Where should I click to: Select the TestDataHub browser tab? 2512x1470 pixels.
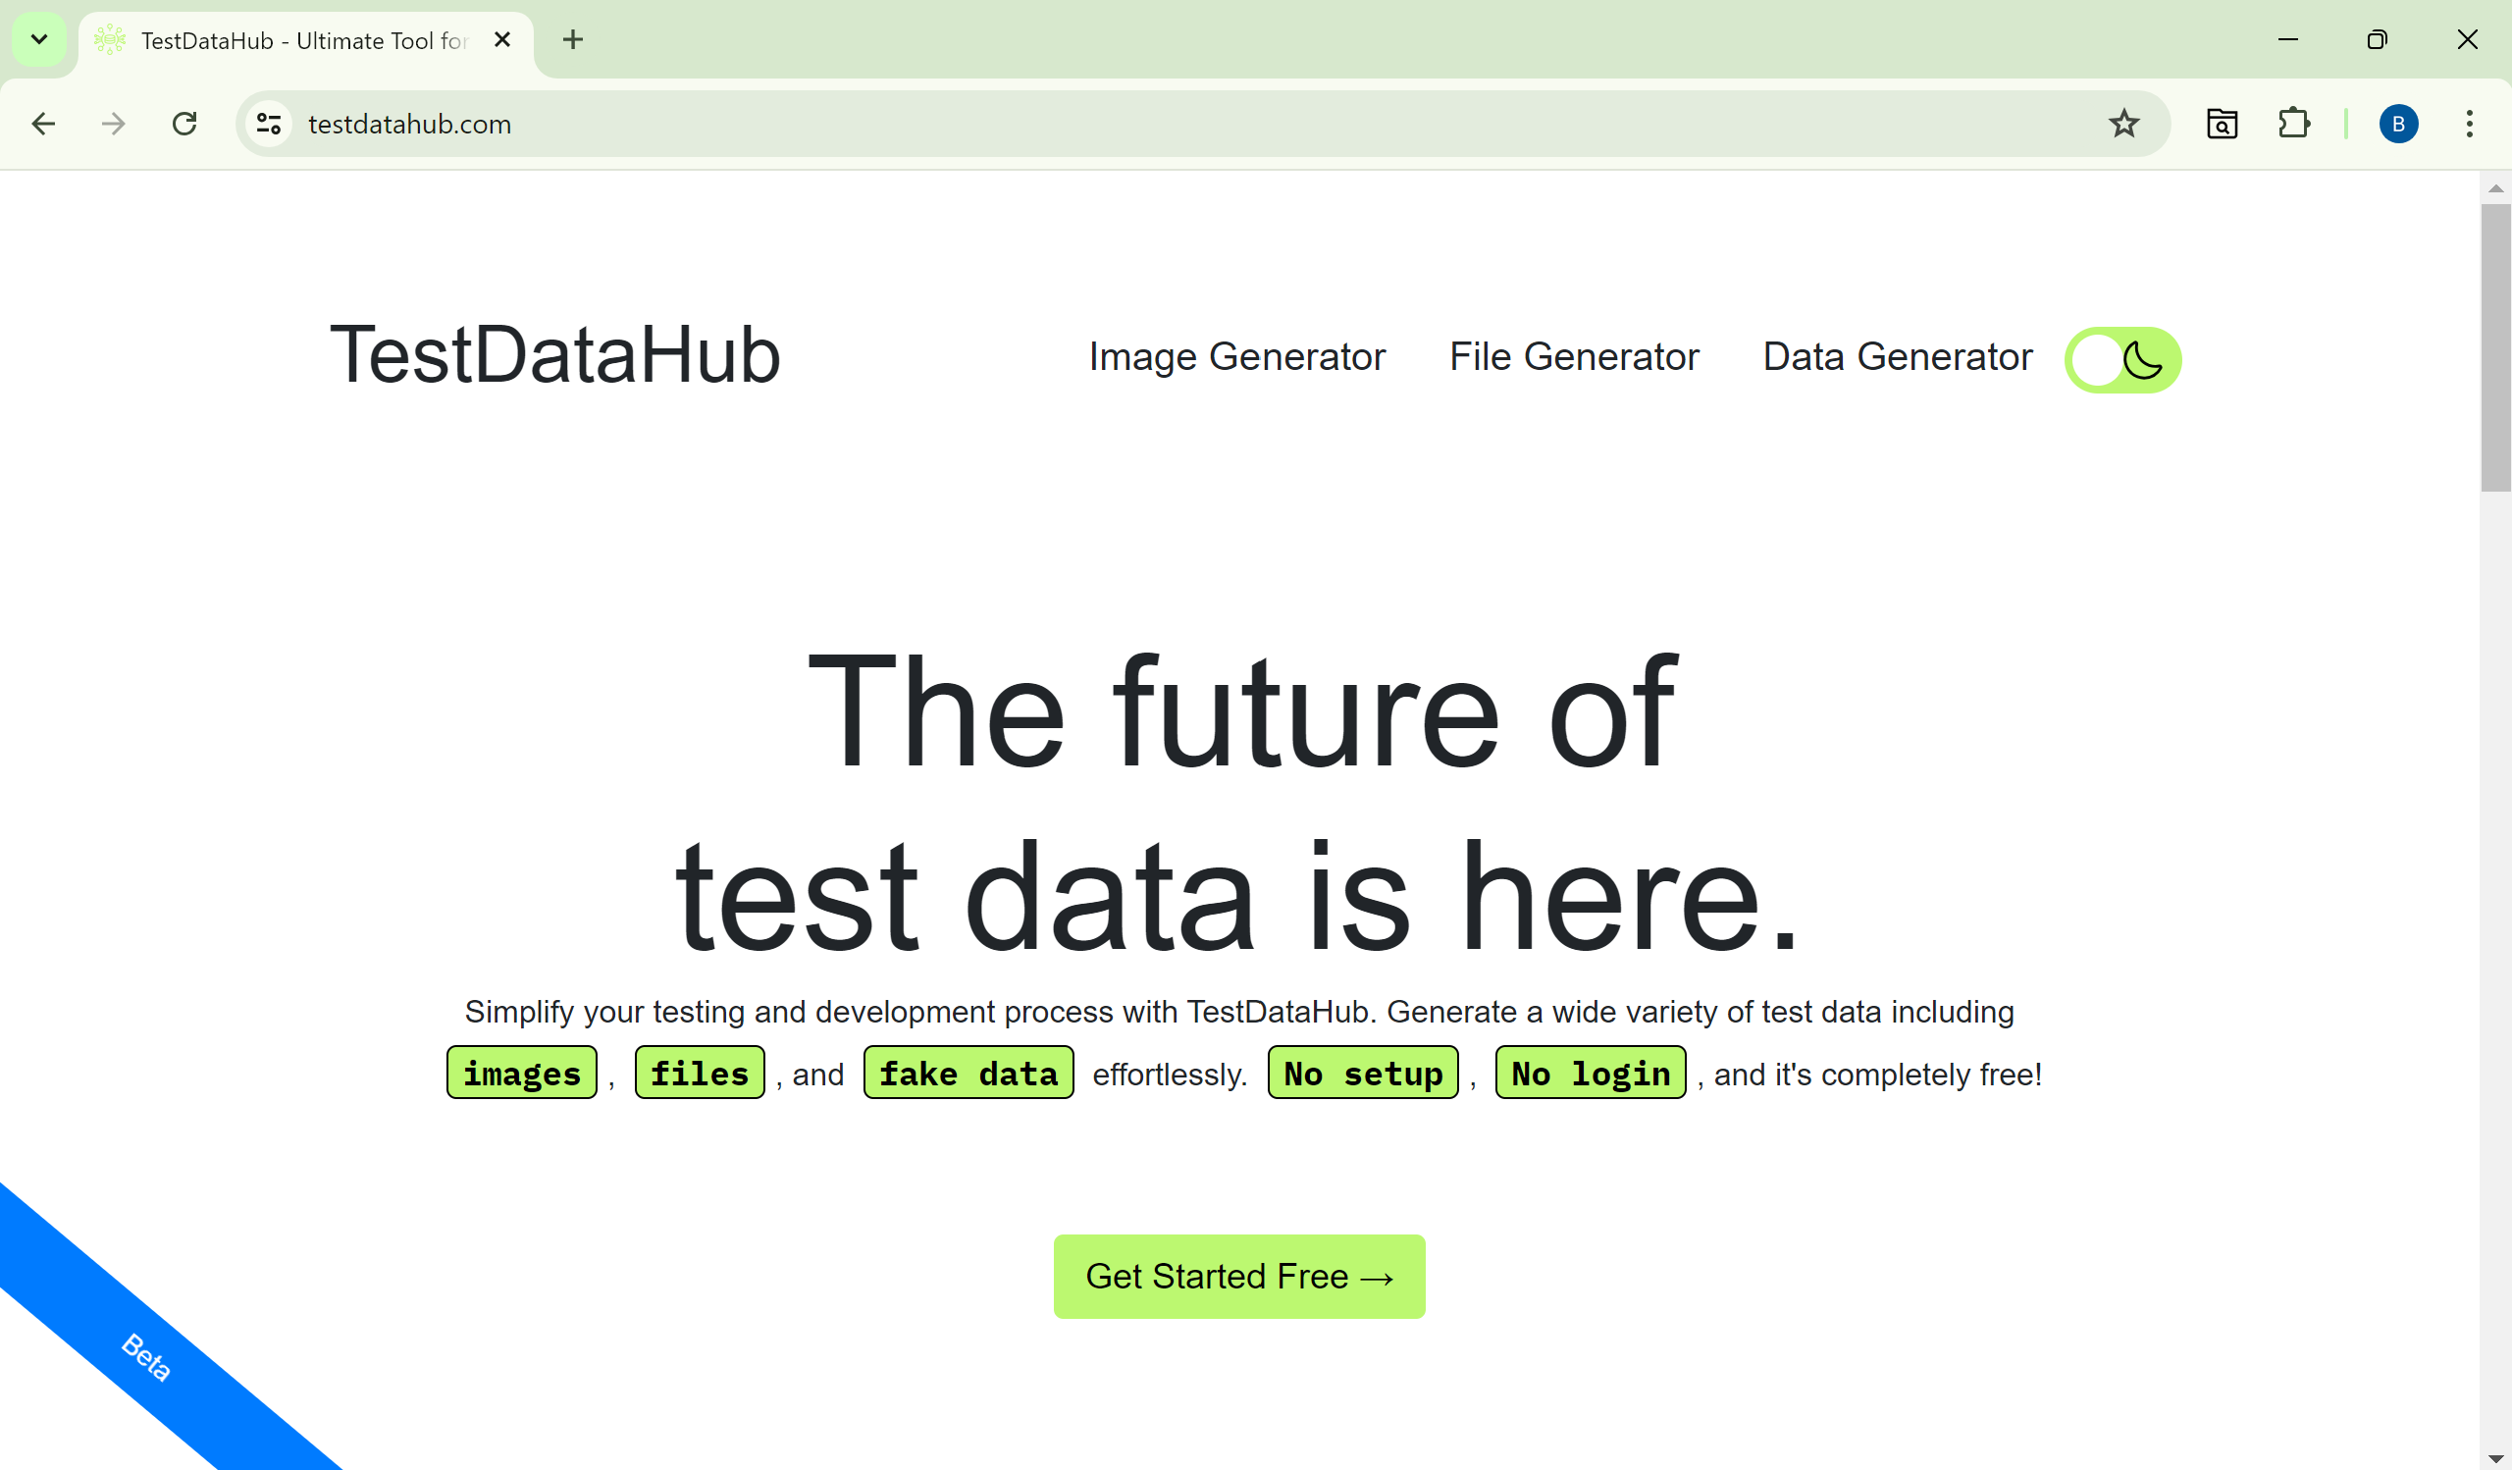click(x=305, y=41)
